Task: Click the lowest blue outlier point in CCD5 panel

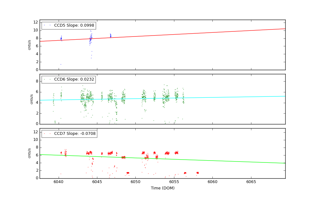Action: click(x=61, y=64)
